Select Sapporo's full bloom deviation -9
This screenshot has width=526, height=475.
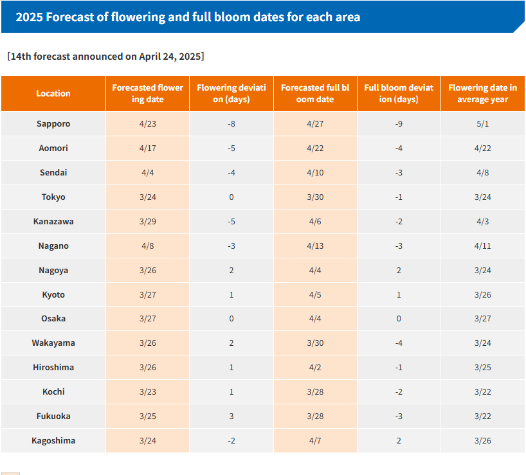tap(399, 123)
